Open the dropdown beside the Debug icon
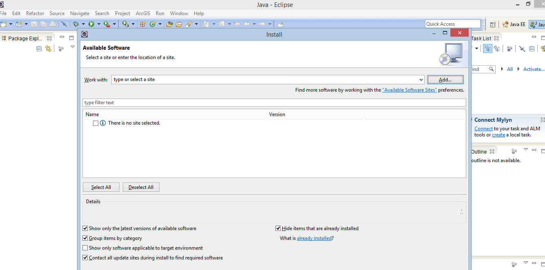 tap(84, 24)
